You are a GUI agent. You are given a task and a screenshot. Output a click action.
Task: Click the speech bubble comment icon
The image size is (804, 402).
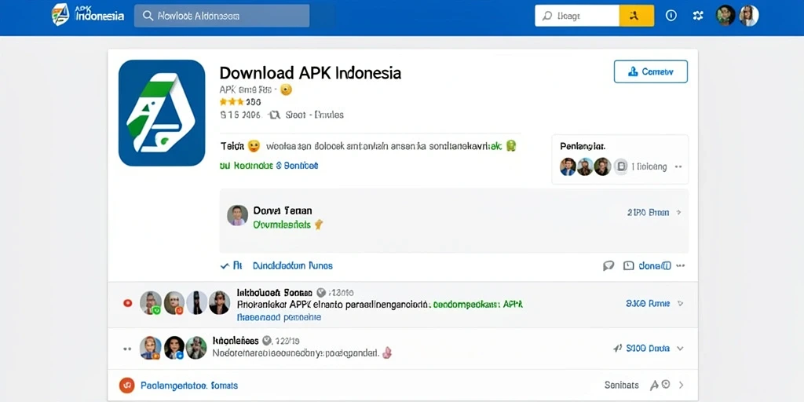[608, 265]
